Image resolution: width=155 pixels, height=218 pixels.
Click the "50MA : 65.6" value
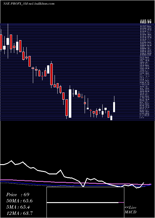pos(20,201)
